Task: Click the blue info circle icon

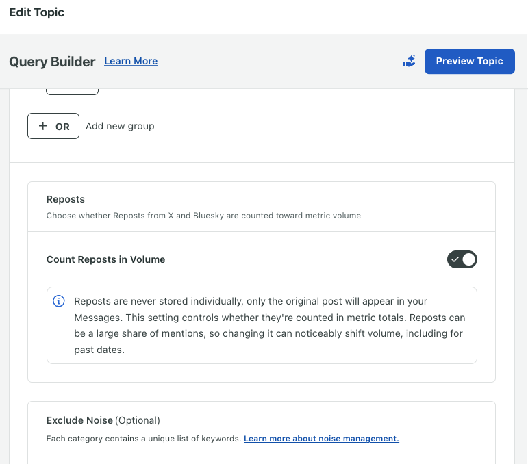Action: click(x=59, y=301)
